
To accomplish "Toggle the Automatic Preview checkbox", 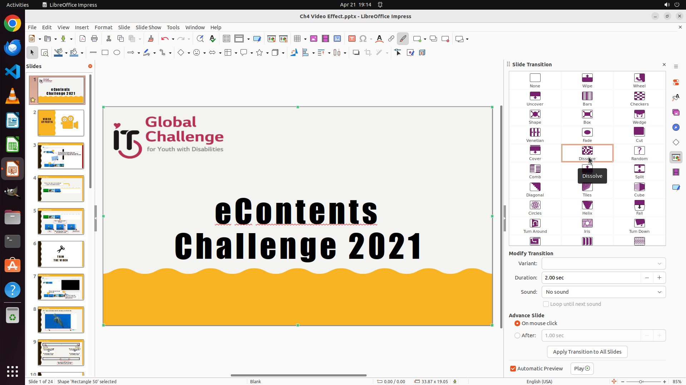I will (513, 369).
